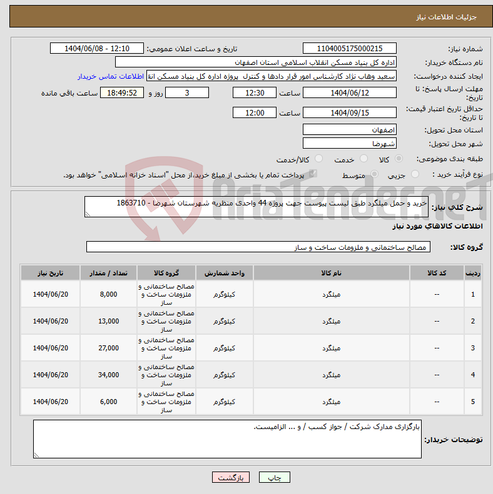Click the delivery province field اصفهان
The width and height of the screenshot is (493, 494).
click(349, 129)
